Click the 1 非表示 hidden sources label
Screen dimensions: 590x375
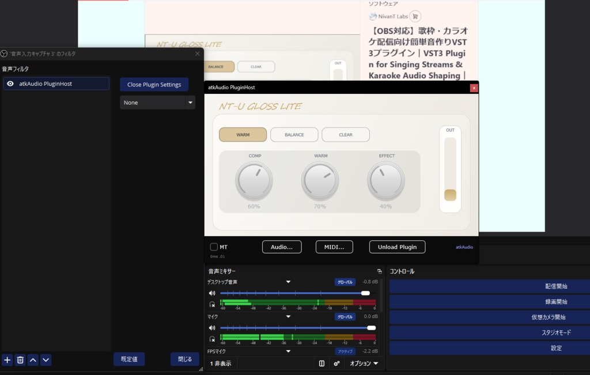[x=221, y=363]
